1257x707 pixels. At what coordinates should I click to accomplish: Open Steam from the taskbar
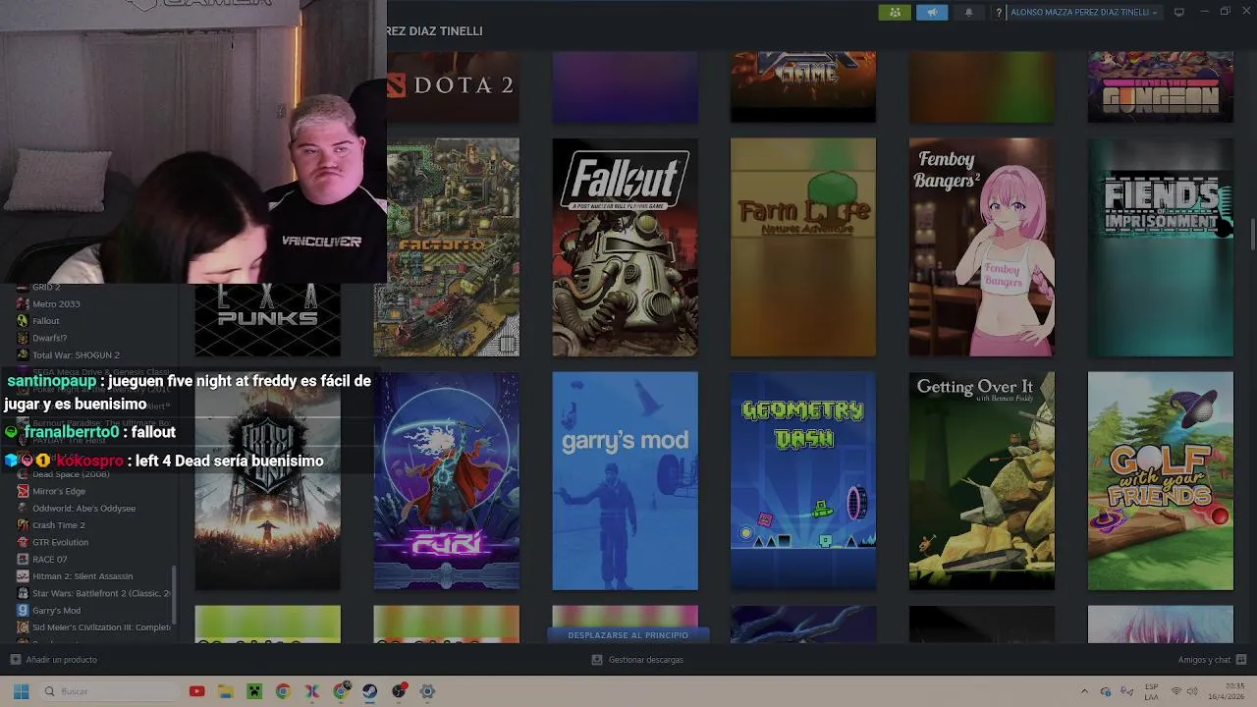coord(370,691)
